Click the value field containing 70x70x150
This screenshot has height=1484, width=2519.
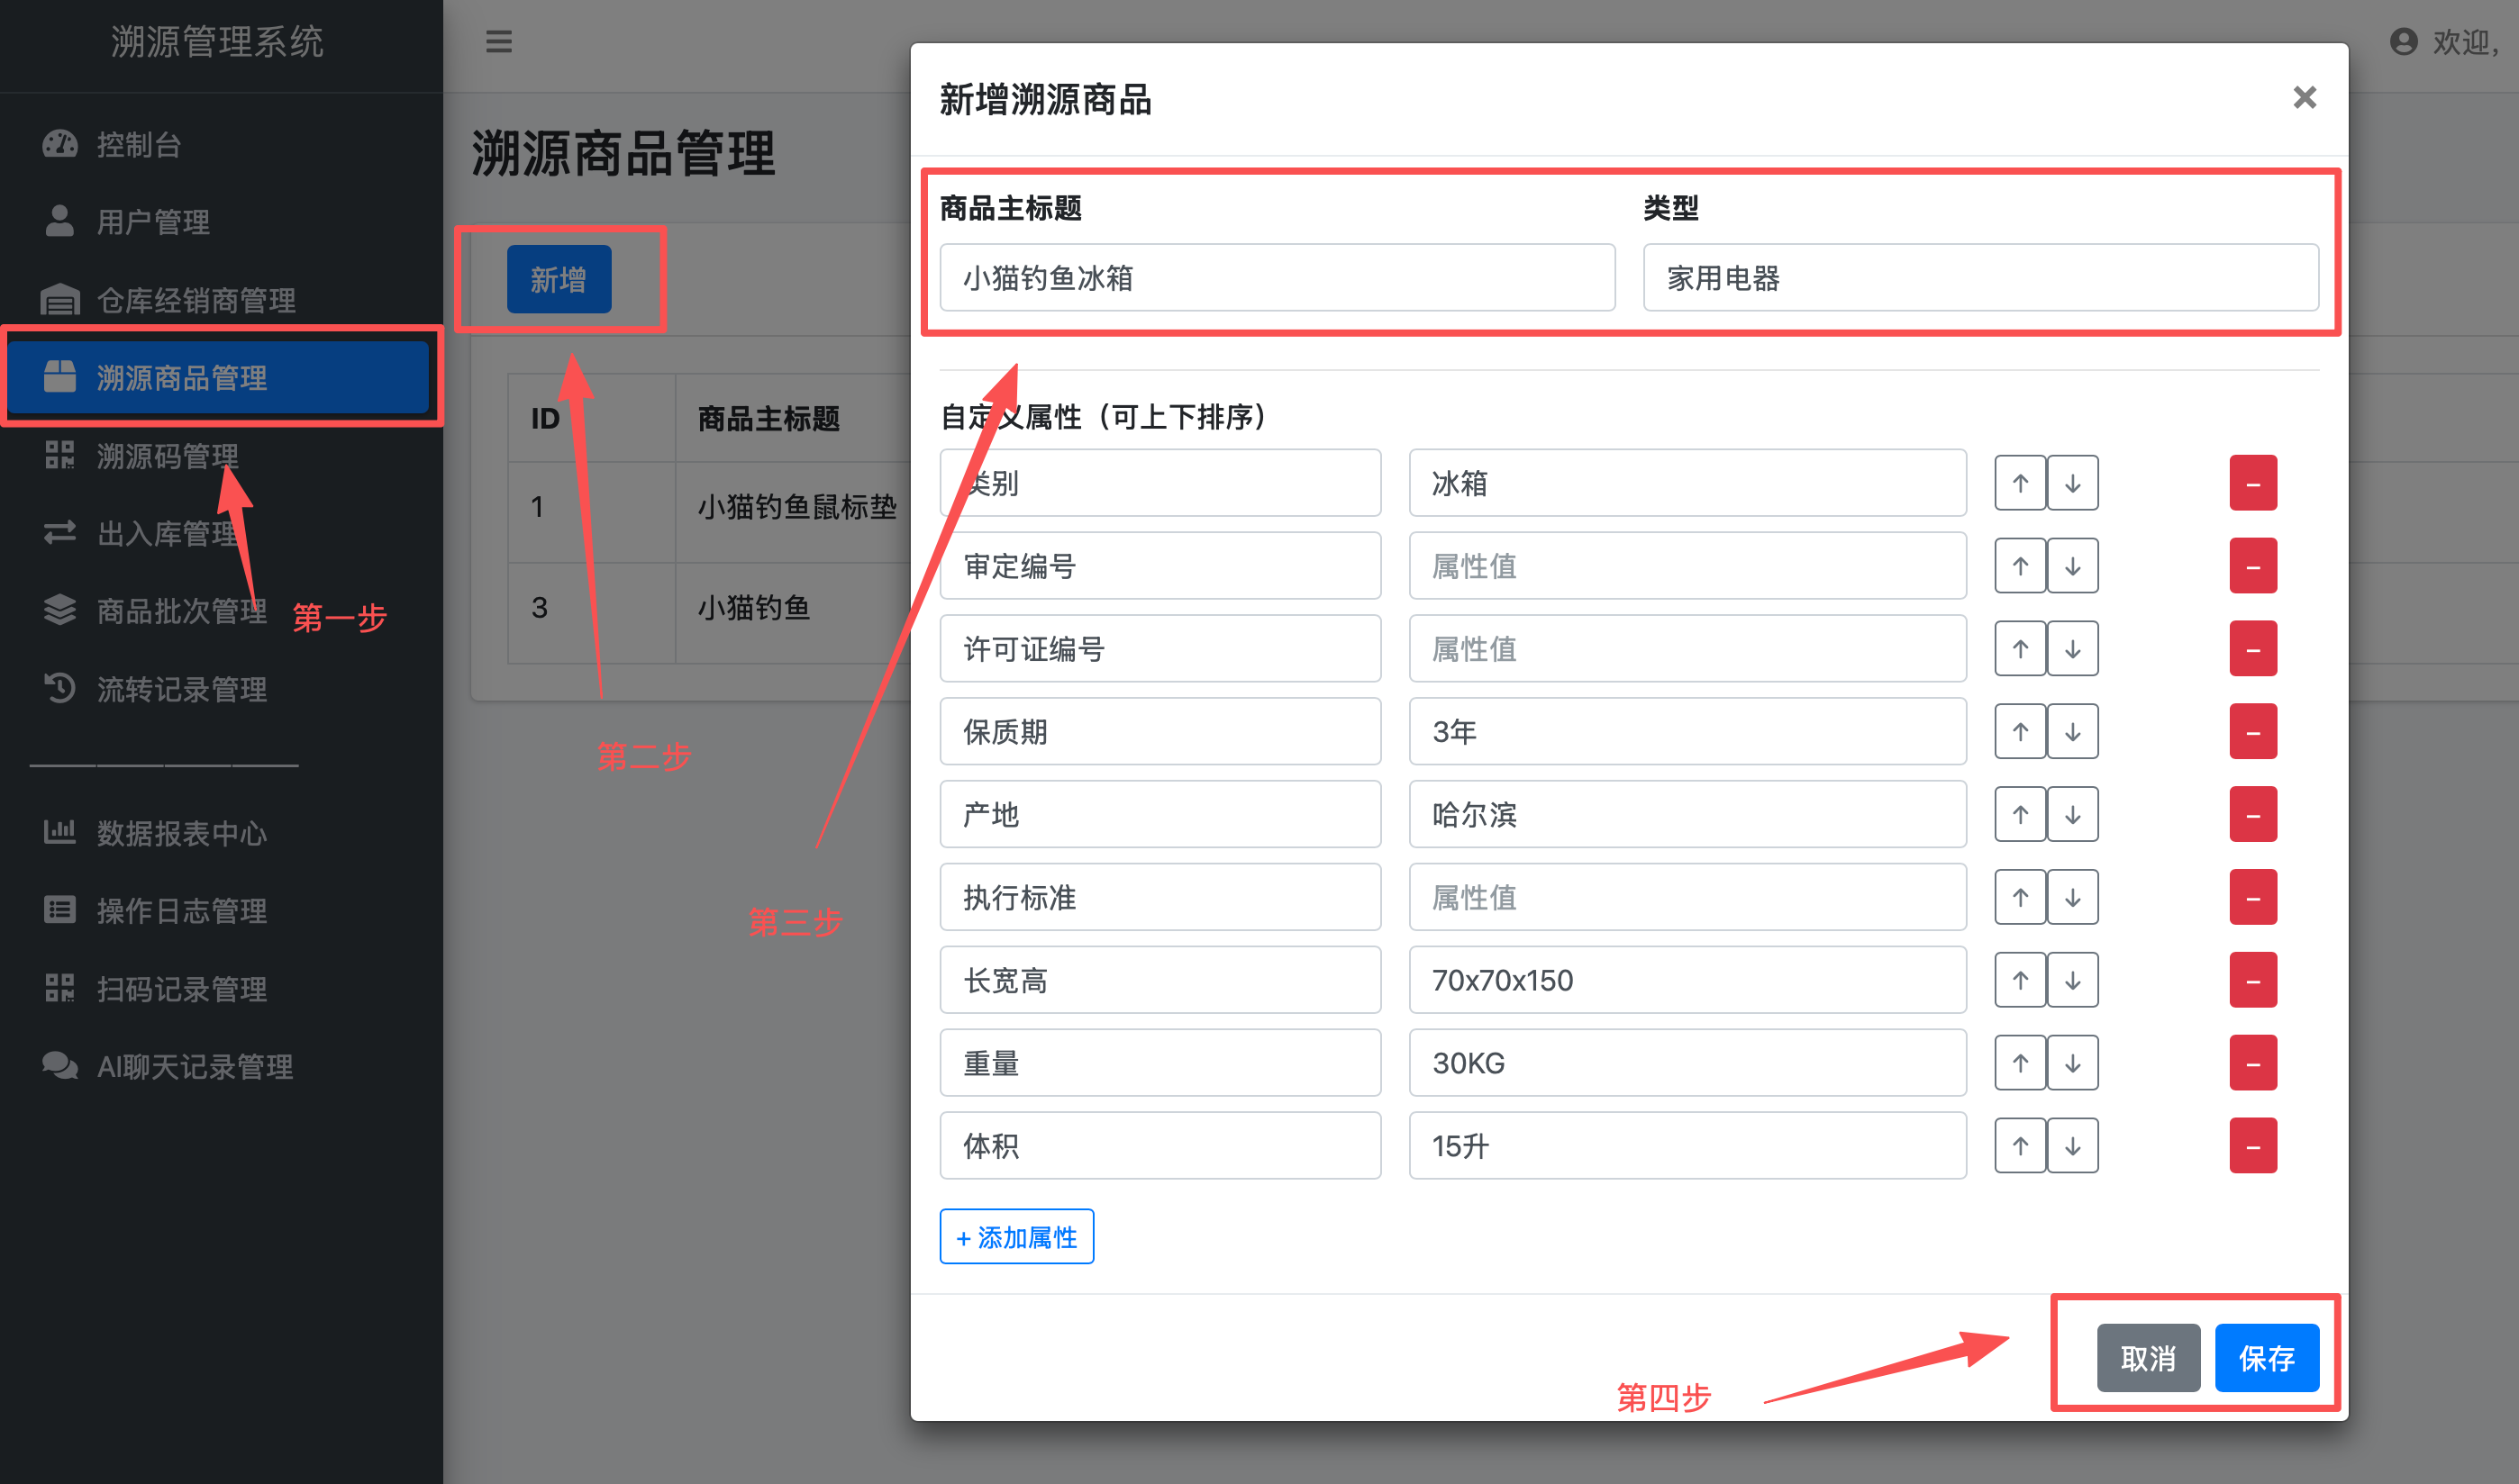pyautogui.click(x=1687, y=981)
